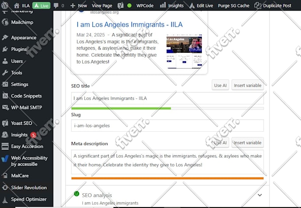Click the SEO analysis heading text

[97, 195]
